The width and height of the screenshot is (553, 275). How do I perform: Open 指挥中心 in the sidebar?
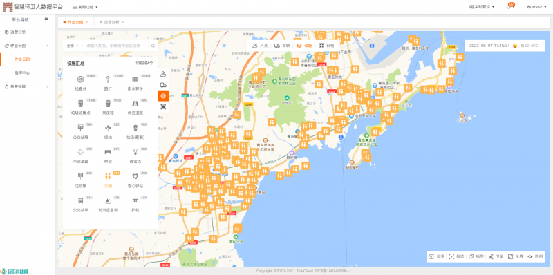click(22, 73)
